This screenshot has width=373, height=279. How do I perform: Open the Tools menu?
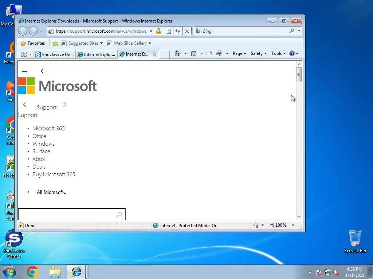[279, 53]
